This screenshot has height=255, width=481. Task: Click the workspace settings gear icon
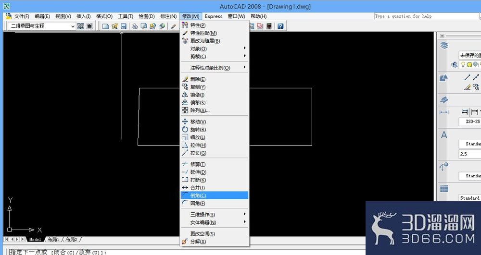[x=81, y=26]
